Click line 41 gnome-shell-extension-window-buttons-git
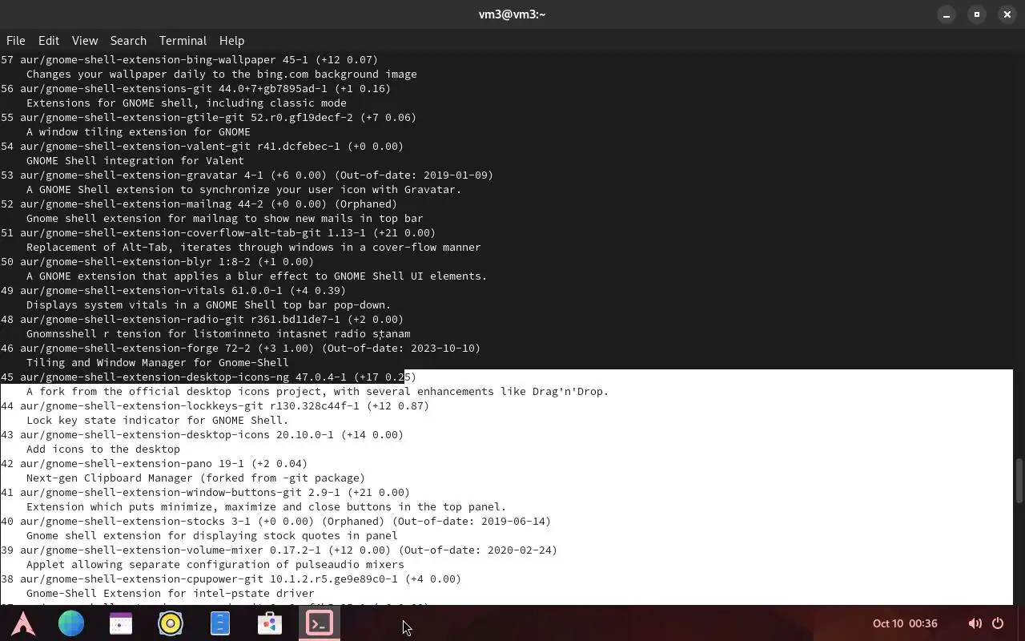The height and width of the screenshot is (641, 1025). (x=205, y=493)
